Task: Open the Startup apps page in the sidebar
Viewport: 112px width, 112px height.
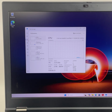Action: point(27,46)
